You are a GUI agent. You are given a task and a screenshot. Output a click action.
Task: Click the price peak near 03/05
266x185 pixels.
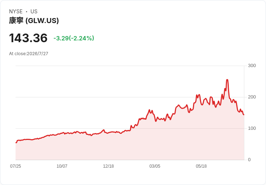point(150,110)
